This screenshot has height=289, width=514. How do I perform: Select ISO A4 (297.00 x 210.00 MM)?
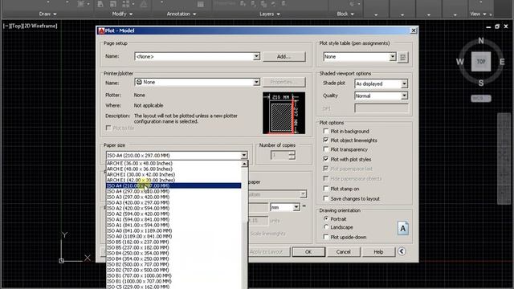(173, 191)
